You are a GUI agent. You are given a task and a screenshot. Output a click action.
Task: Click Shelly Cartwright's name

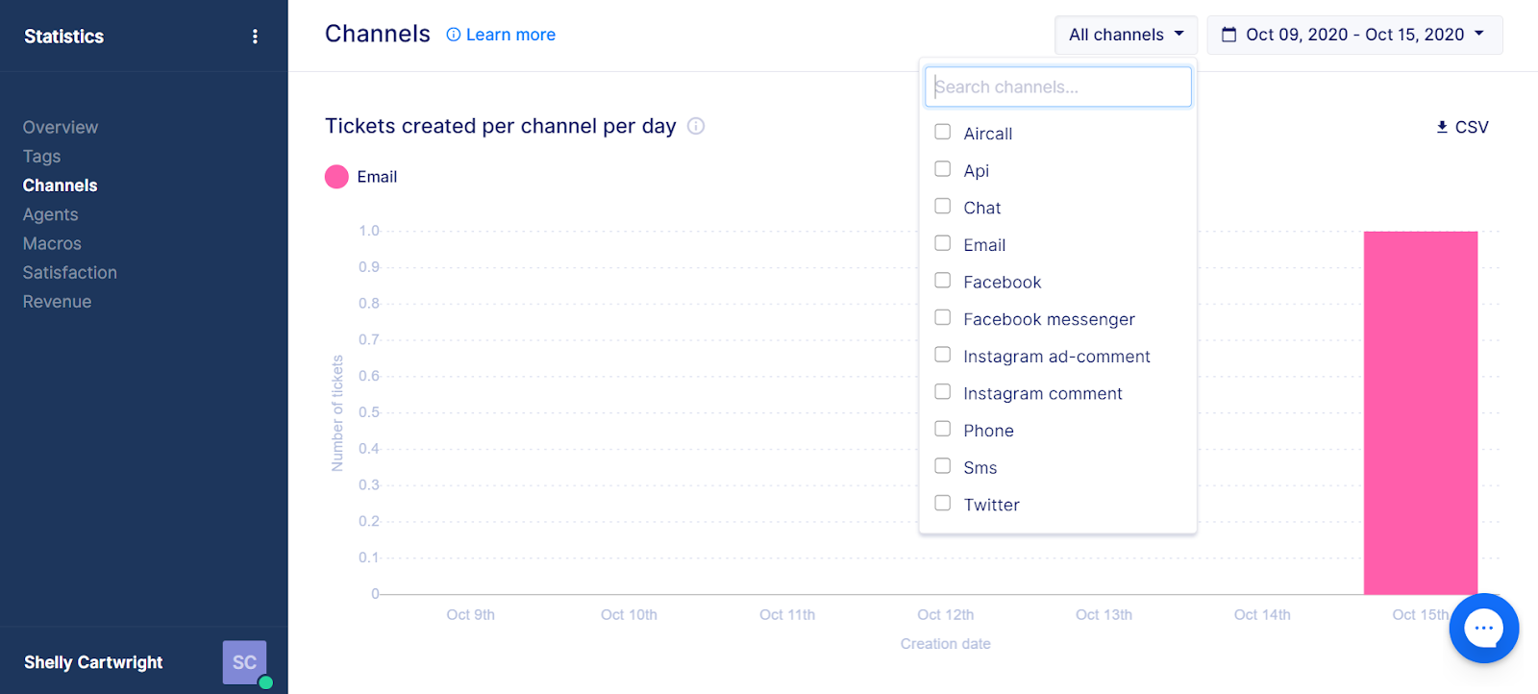pyautogui.click(x=93, y=662)
